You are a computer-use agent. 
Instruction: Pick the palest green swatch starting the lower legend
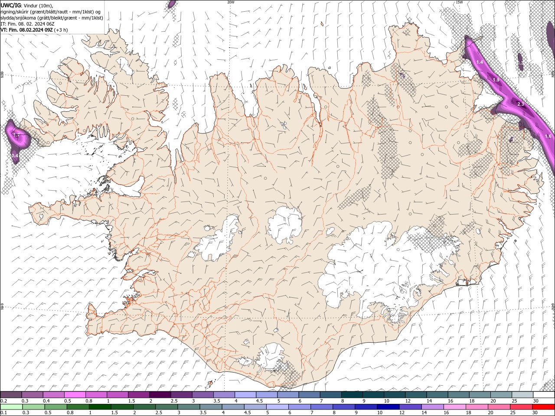click(x=11, y=407)
